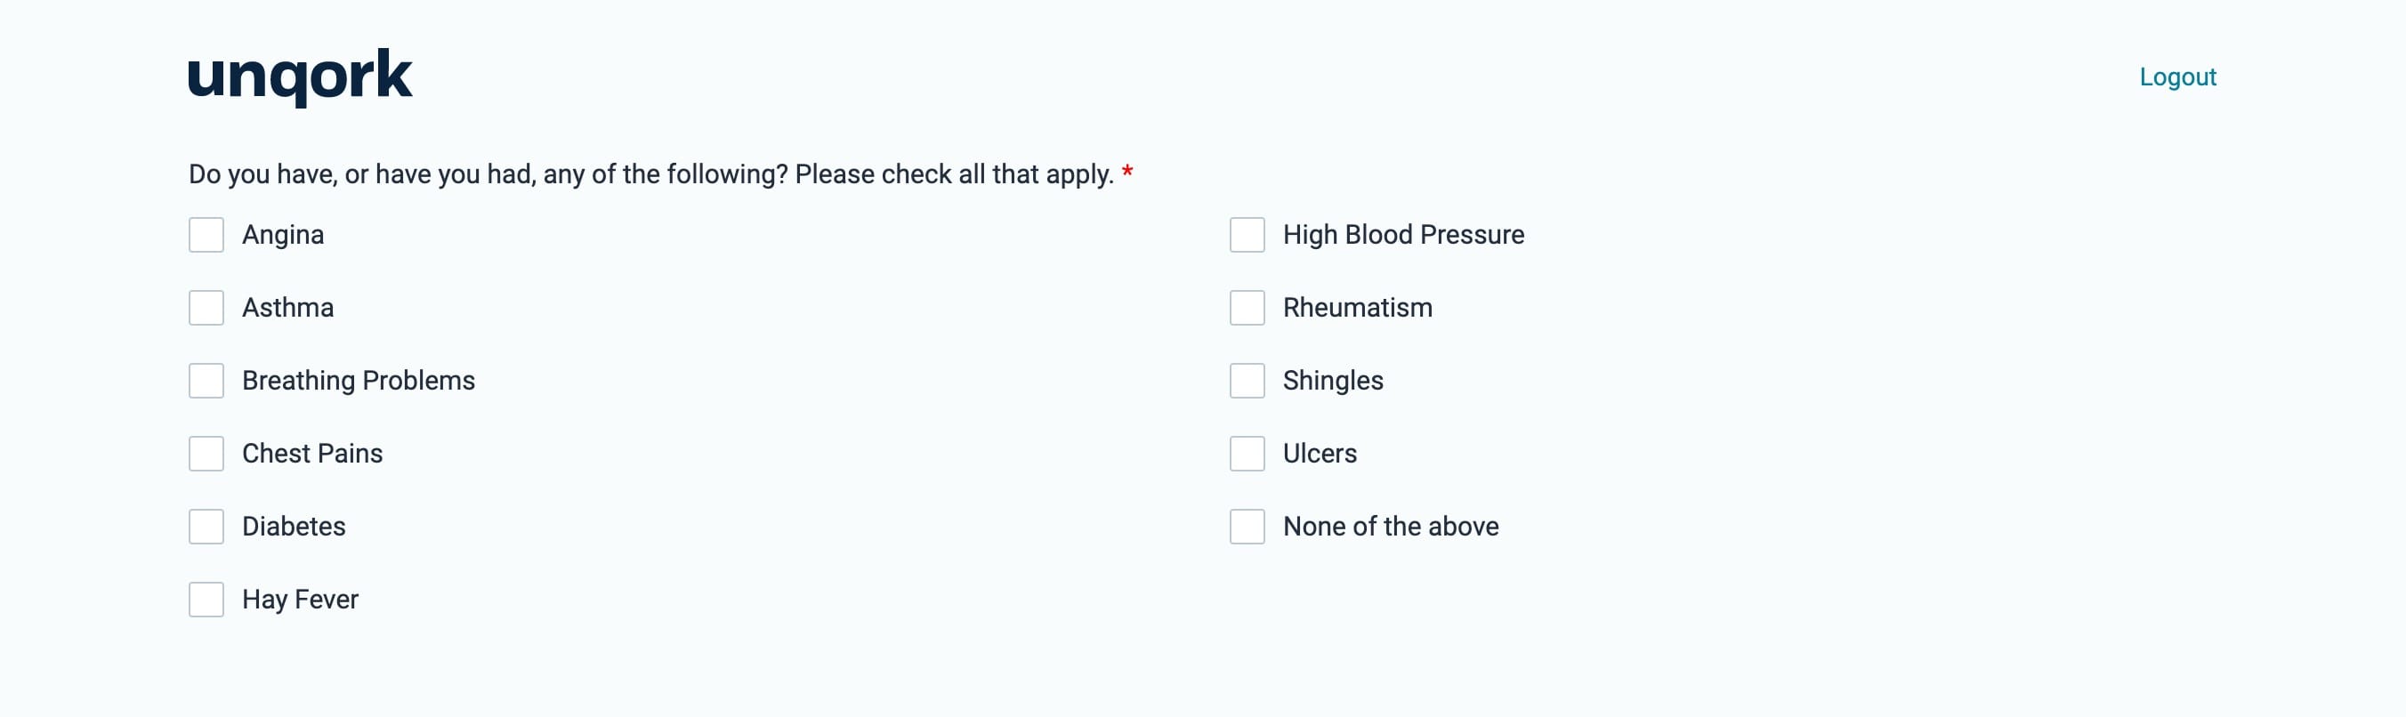Click the Angina label text
Image resolution: width=2406 pixels, height=717 pixels.
click(x=283, y=235)
